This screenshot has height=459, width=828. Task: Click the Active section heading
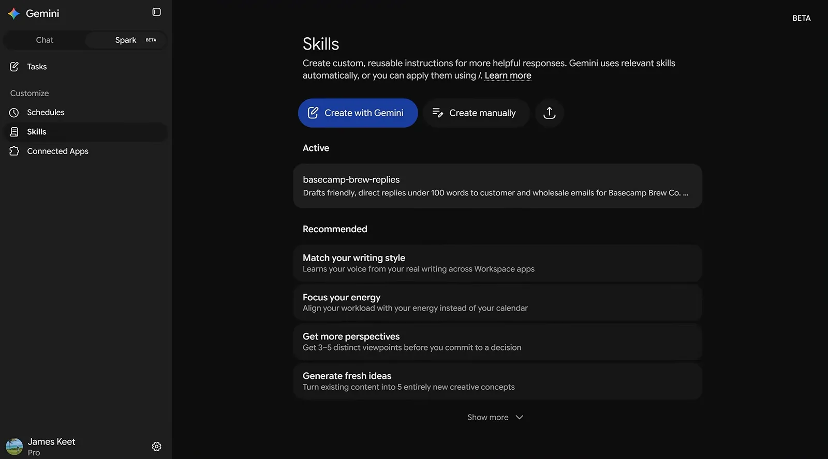tap(316, 148)
